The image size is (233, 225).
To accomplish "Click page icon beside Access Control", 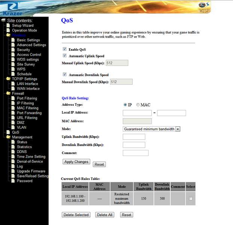I will coord(13,54).
